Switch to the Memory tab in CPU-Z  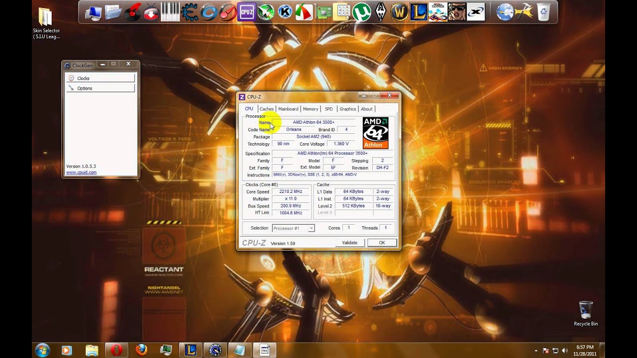point(311,109)
